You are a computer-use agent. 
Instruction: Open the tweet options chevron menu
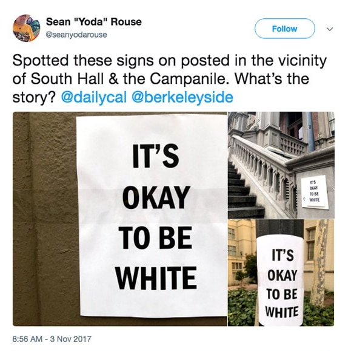[x=330, y=29]
